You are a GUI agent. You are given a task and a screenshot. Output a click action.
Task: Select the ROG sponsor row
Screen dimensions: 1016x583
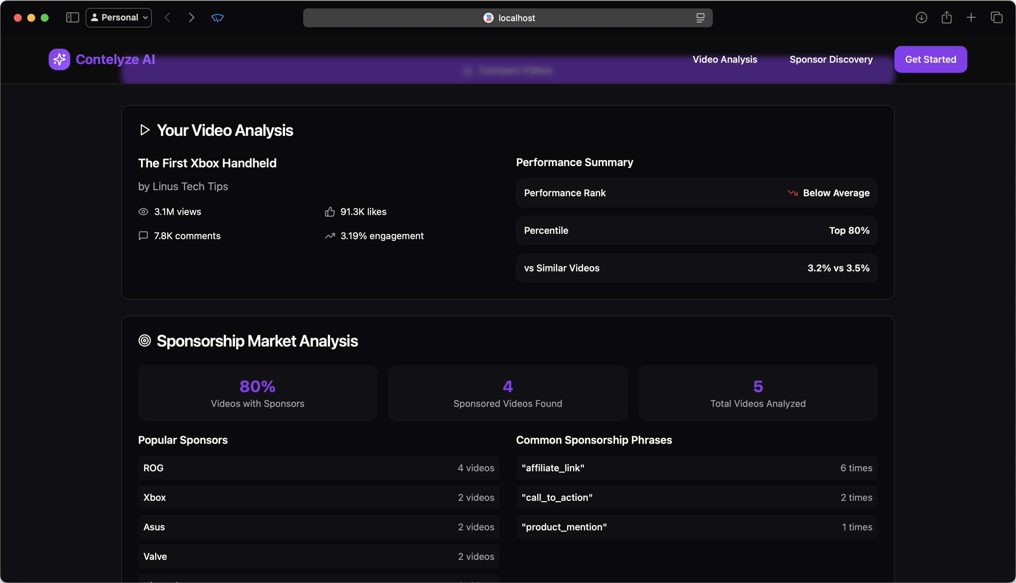point(319,468)
